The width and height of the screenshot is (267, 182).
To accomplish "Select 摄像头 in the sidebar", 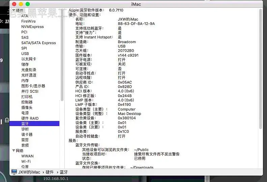I will tap(27, 108).
